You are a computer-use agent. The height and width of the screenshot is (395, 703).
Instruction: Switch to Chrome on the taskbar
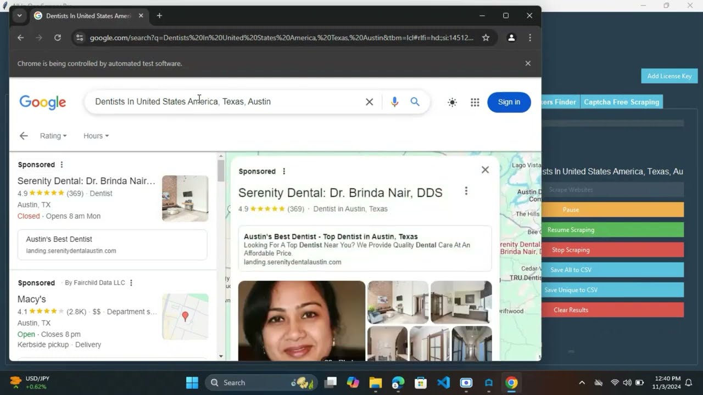[x=511, y=382]
